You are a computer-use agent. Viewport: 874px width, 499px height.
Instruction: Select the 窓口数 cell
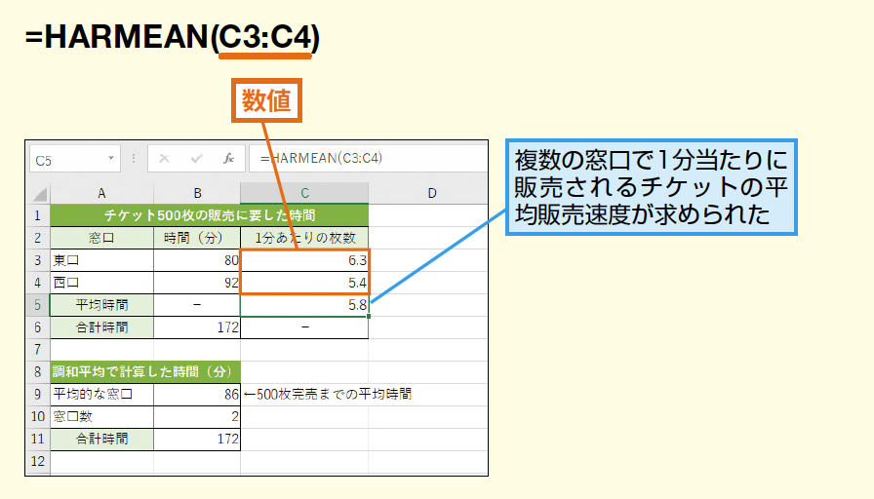coord(101,416)
